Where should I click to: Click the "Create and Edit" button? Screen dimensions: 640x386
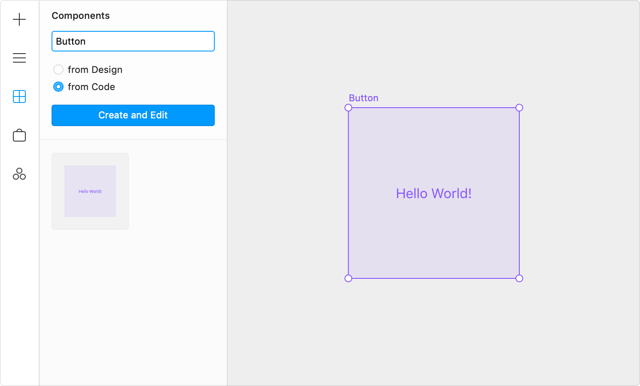(133, 115)
